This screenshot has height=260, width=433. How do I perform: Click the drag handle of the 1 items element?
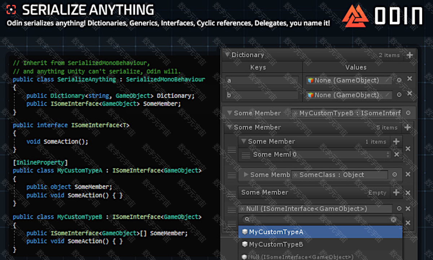(232, 149)
